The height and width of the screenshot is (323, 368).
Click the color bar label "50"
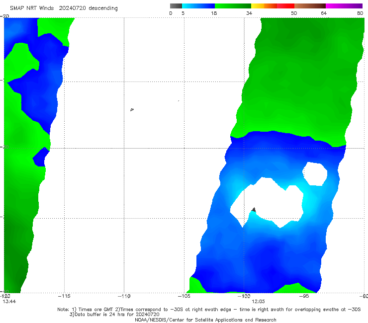click(x=294, y=13)
